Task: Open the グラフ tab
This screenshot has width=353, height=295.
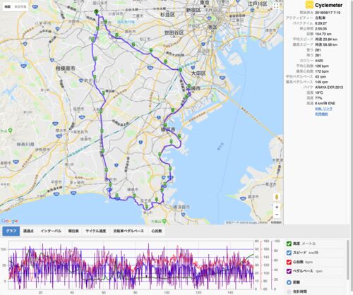Action: click(x=11, y=231)
